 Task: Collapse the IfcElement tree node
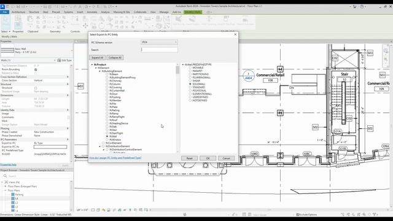[96, 68]
